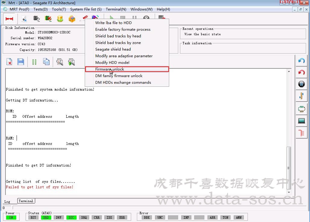Viewport: 310px width, 222px height.
Task: Switch to the Terminal tab
Action: (x=26, y=201)
